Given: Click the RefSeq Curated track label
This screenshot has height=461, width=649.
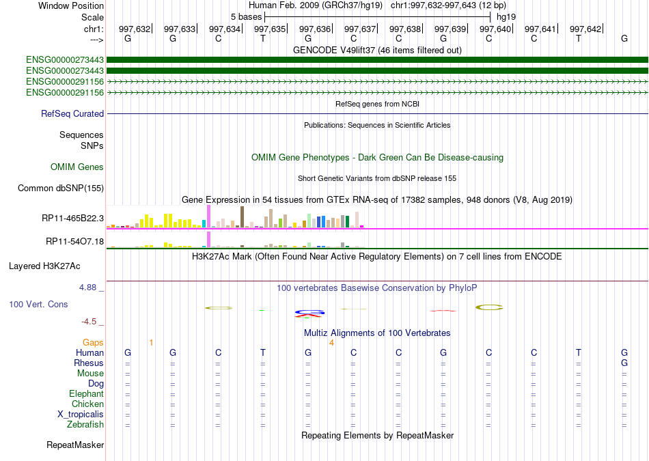Looking at the screenshot, I should point(72,114).
